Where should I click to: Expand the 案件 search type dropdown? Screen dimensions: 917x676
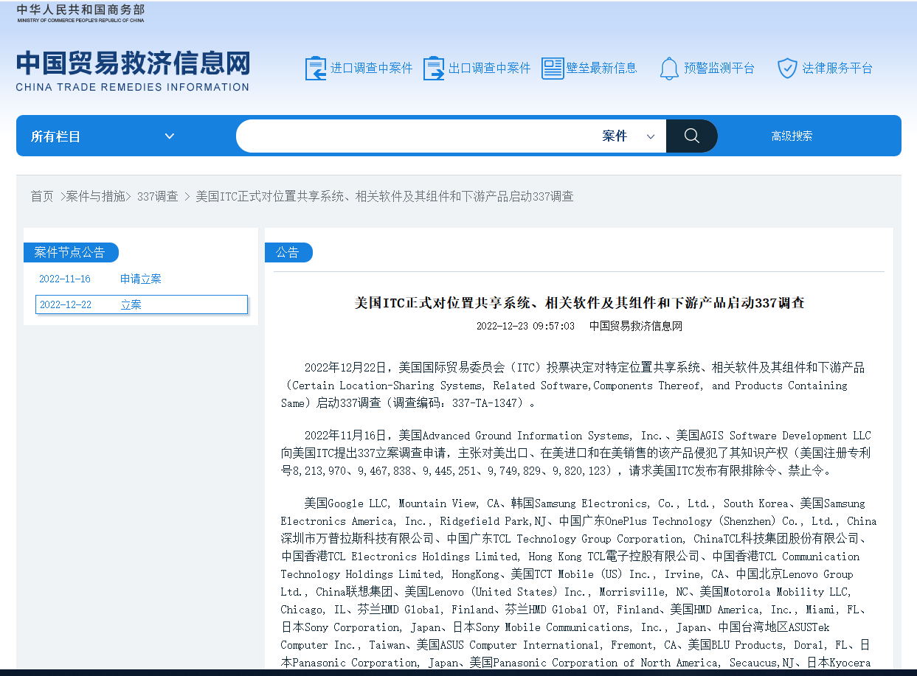(629, 136)
